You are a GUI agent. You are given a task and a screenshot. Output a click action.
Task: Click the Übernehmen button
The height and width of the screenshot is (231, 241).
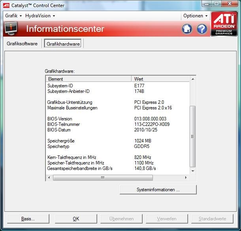[x=121, y=219]
